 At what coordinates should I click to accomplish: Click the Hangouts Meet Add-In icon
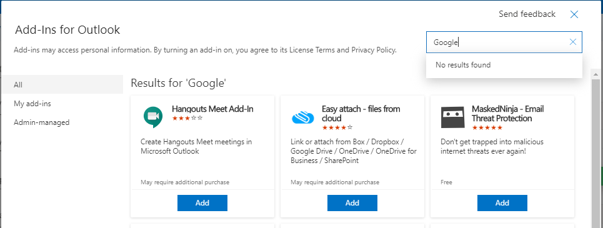point(153,117)
